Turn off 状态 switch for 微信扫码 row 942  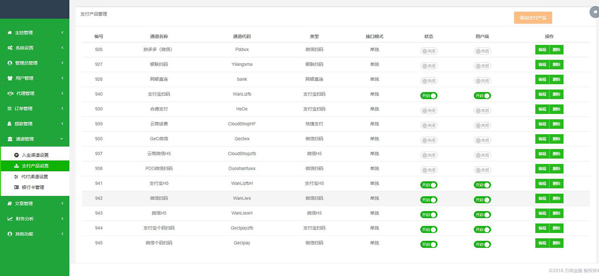pyautogui.click(x=429, y=200)
